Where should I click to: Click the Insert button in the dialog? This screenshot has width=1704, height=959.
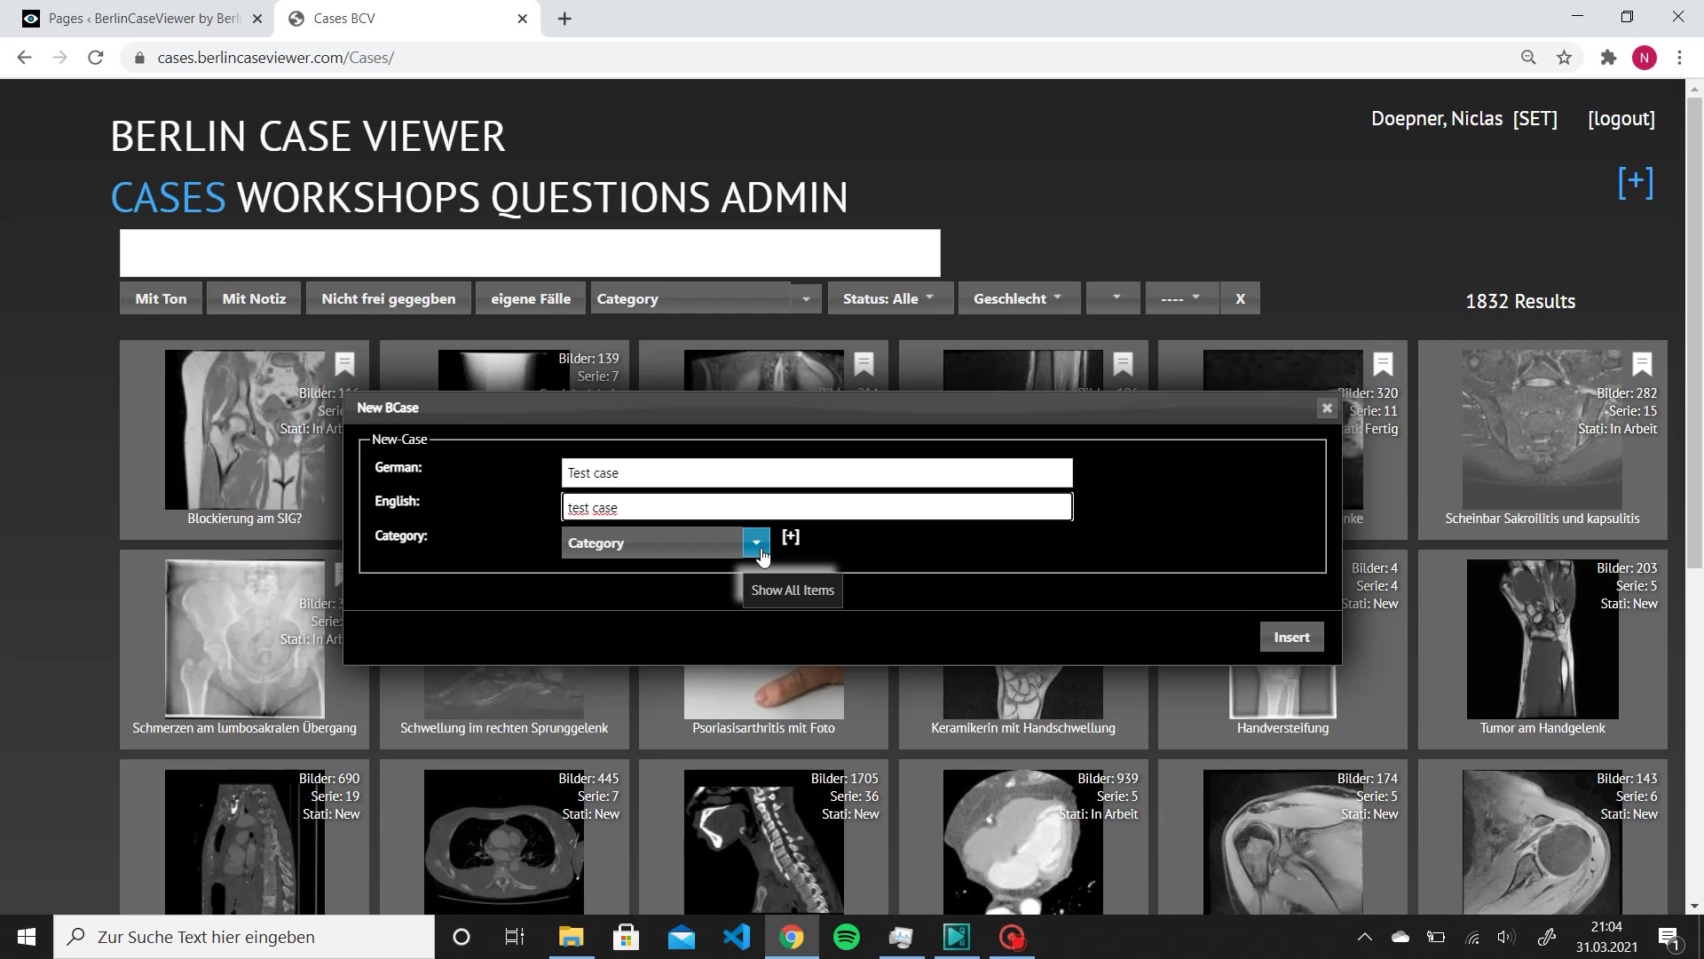(x=1291, y=637)
